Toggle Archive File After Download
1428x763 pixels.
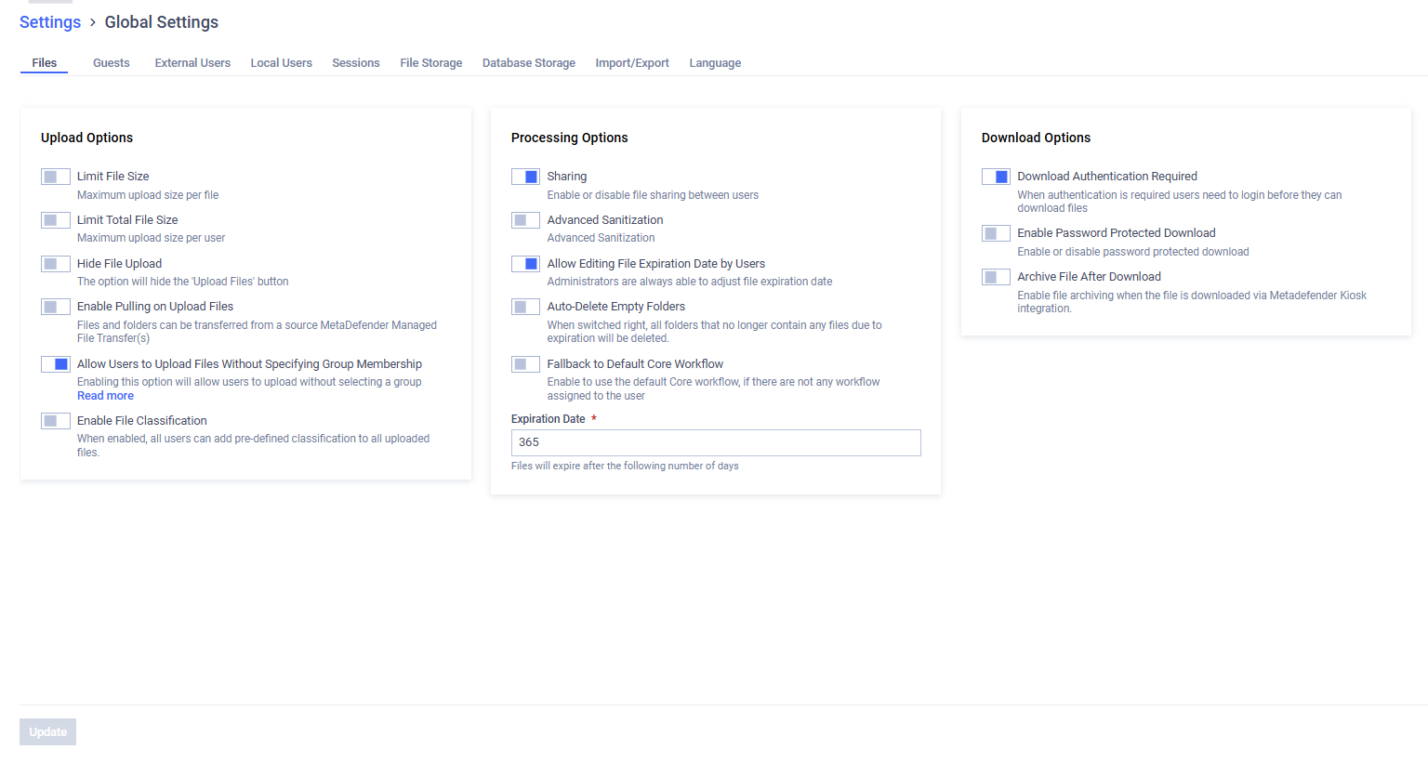click(x=996, y=277)
